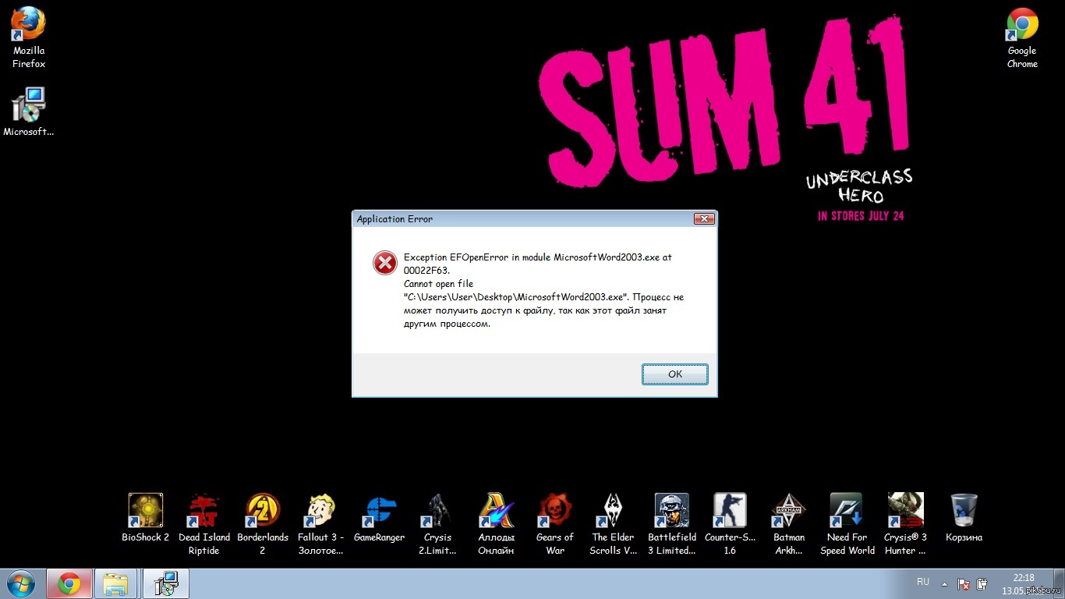This screenshot has width=1065, height=599.
Task: Open the Action Center flag icon
Action: [x=964, y=583]
